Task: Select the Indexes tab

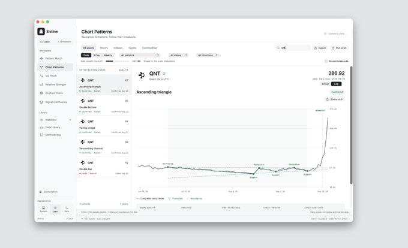Action: pyautogui.click(x=118, y=48)
